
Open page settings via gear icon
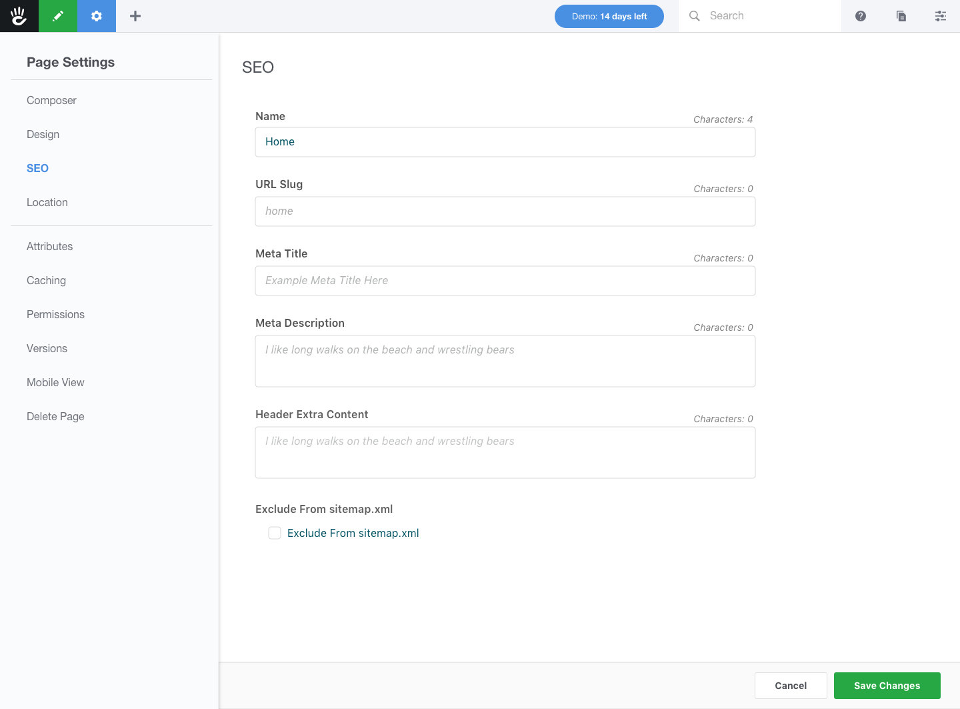point(97,15)
